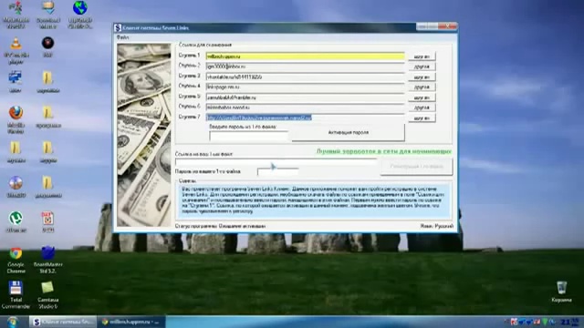Open the folder above the red document icon
Viewport: 584px width, 328px height.
tap(47, 187)
